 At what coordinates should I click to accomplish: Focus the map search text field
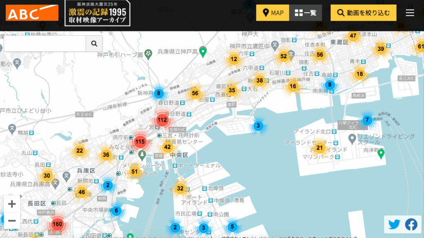(x=44, y=43)
